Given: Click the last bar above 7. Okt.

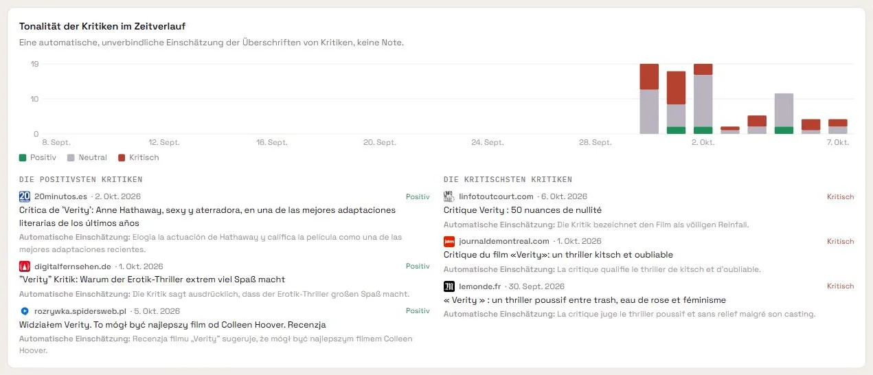Looking at the screenshot, I should (837, 126).
